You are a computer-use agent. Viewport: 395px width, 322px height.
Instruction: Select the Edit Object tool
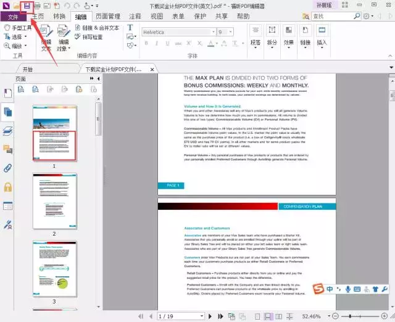point(64,38)
